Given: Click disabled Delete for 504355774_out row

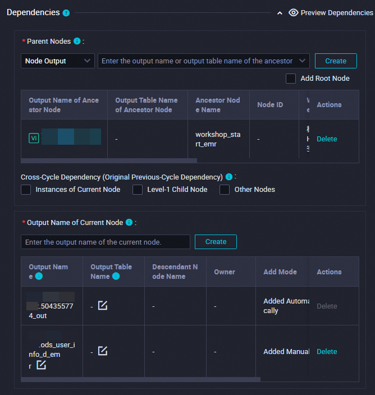Looking at the screenshot, I should coord(327,306).
